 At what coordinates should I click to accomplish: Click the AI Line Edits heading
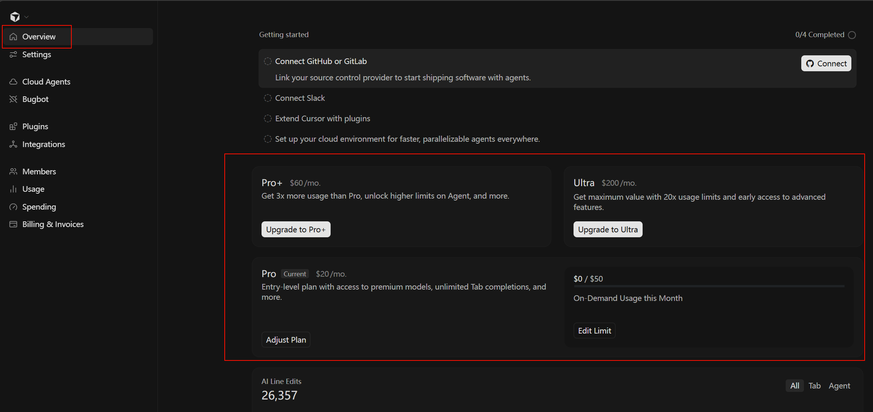[281, 381]
